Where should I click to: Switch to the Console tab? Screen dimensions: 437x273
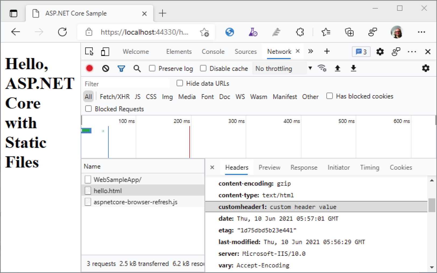pos(213,51)
